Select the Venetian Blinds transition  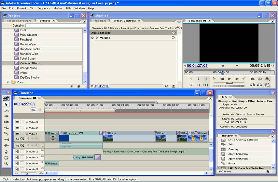(42, 63)
